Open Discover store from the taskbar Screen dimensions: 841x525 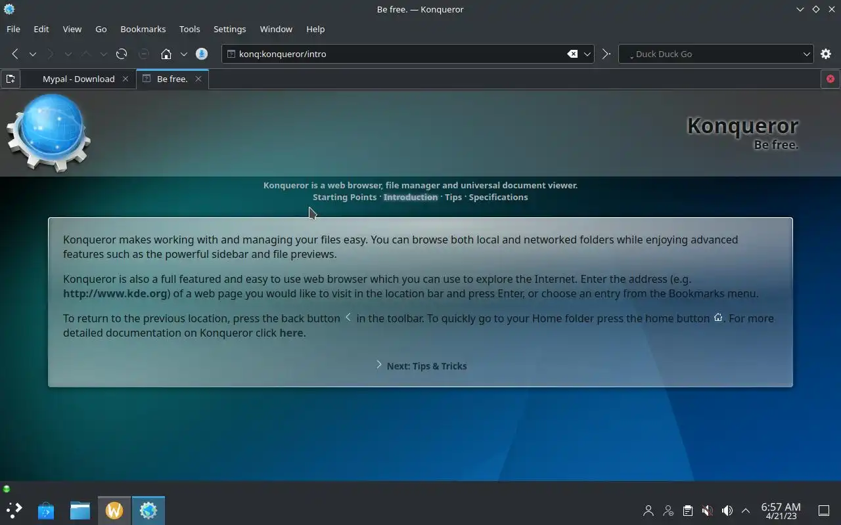point(46,510)
